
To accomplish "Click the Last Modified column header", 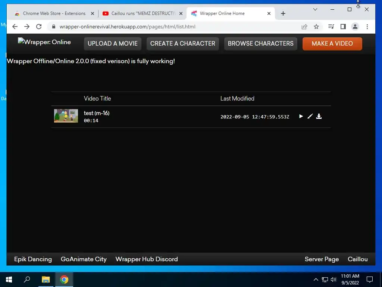I will click(237, 99).
